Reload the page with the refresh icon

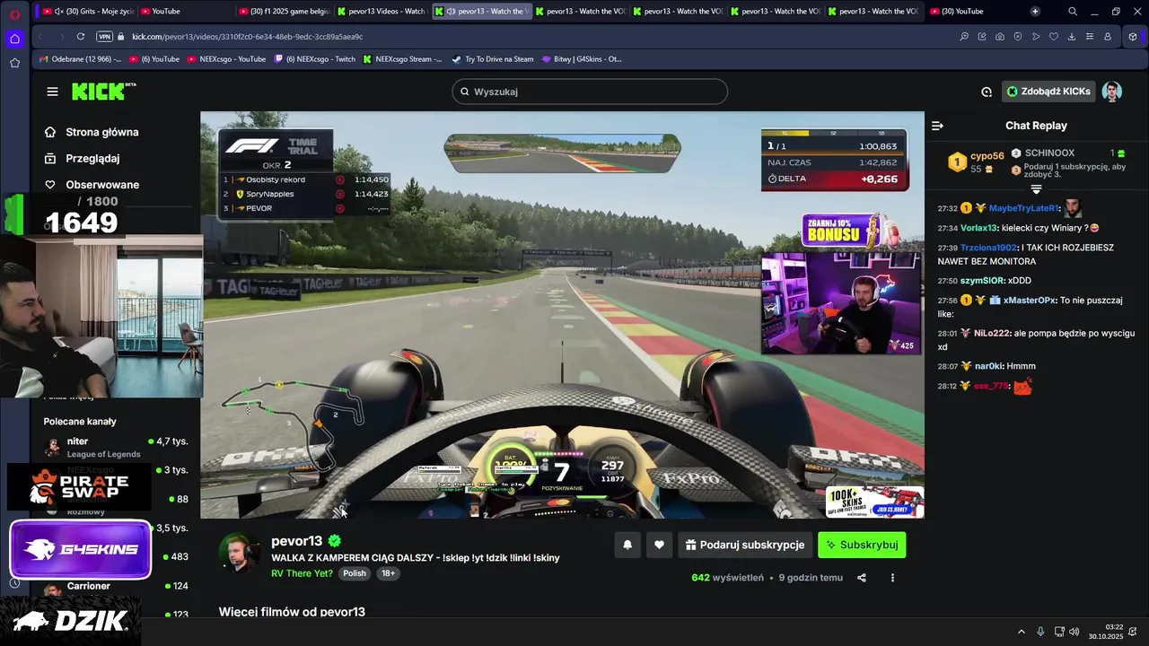(81, 37)
